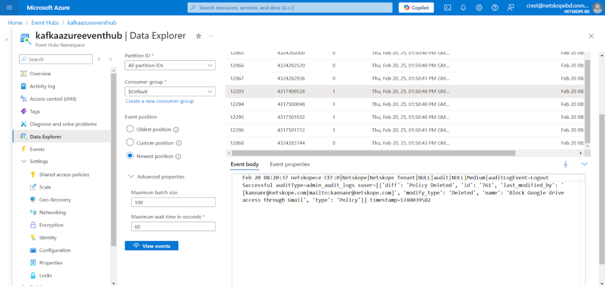This screenshot has width=605, height=286.
Task: Select event row with sequence 12866
Action: point(405,66)
